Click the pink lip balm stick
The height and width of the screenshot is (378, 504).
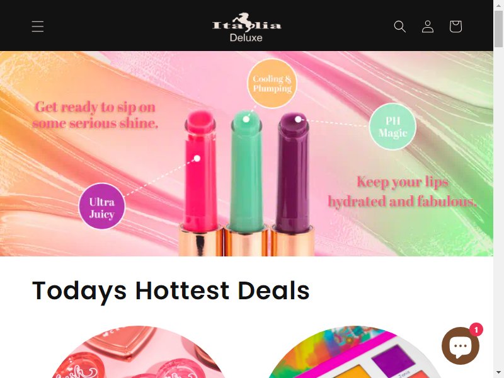pos(200,170)
